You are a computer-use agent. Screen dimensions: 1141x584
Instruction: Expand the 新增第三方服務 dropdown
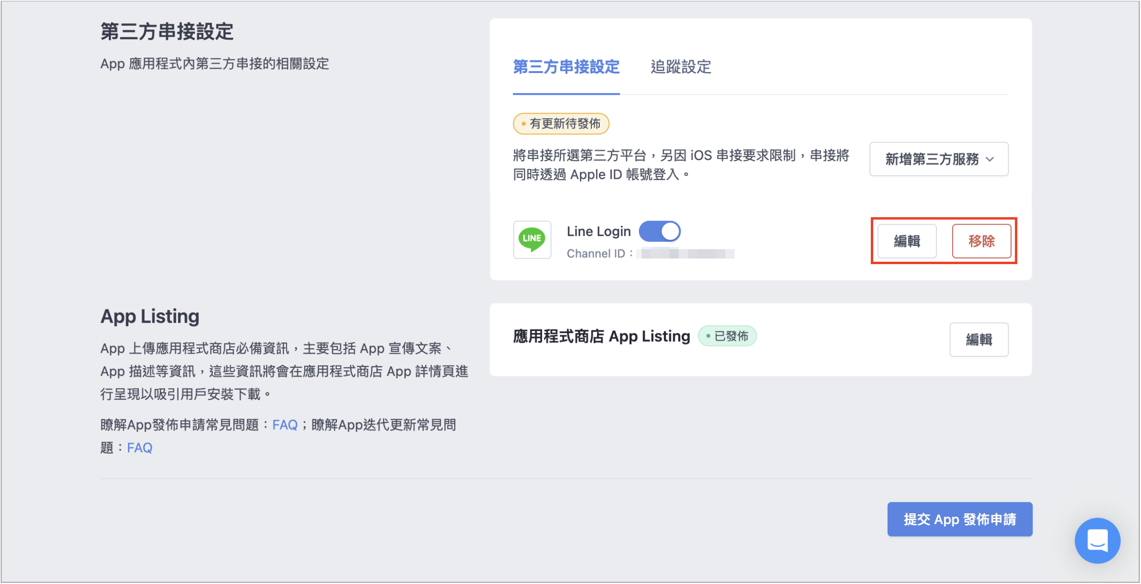tap(939, 159)
